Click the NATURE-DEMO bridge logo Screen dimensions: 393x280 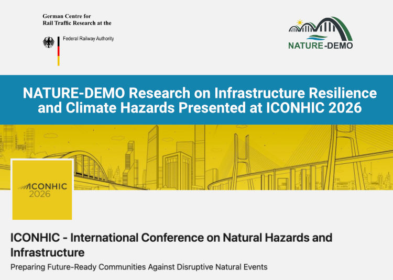(x=321, y=33)
